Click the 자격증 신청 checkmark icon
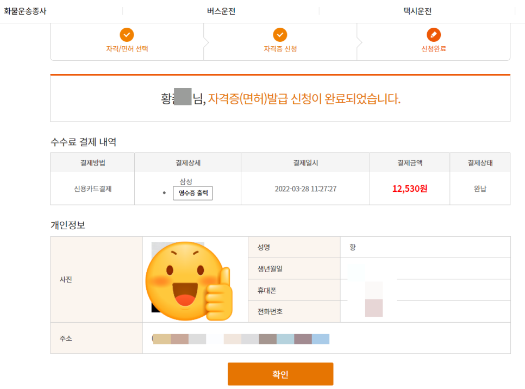Screen dimensions: 525x389 pos(280,34)
